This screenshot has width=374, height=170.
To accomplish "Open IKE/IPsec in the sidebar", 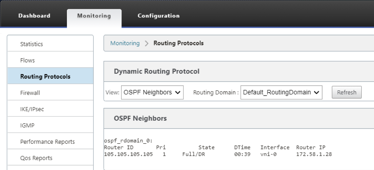I will 50,109.
